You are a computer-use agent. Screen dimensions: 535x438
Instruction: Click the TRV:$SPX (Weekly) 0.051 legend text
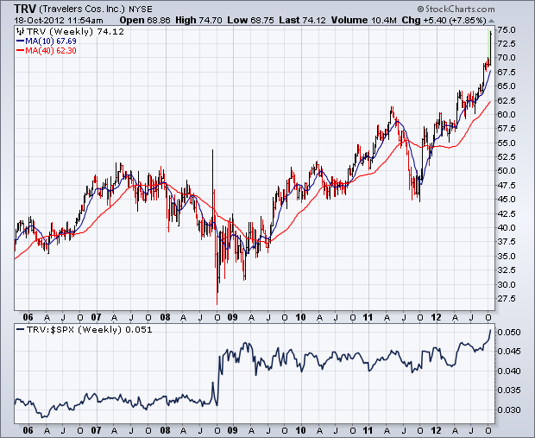(90, 330)
